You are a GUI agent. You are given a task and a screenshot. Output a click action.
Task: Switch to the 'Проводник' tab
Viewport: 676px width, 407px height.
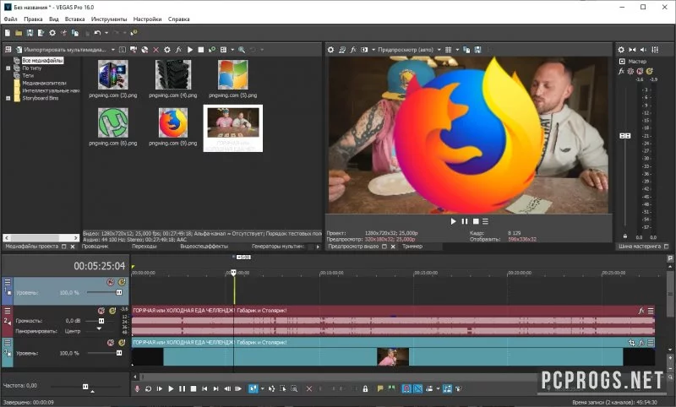(95, 247)
